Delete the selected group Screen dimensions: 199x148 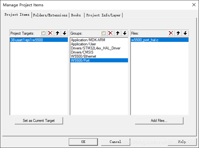(111, 33)
